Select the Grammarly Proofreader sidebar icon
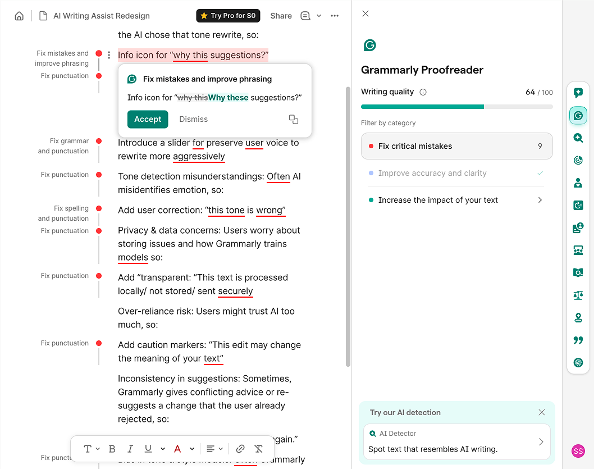Screen dimensions: 594x469 [x=578, y=116]
